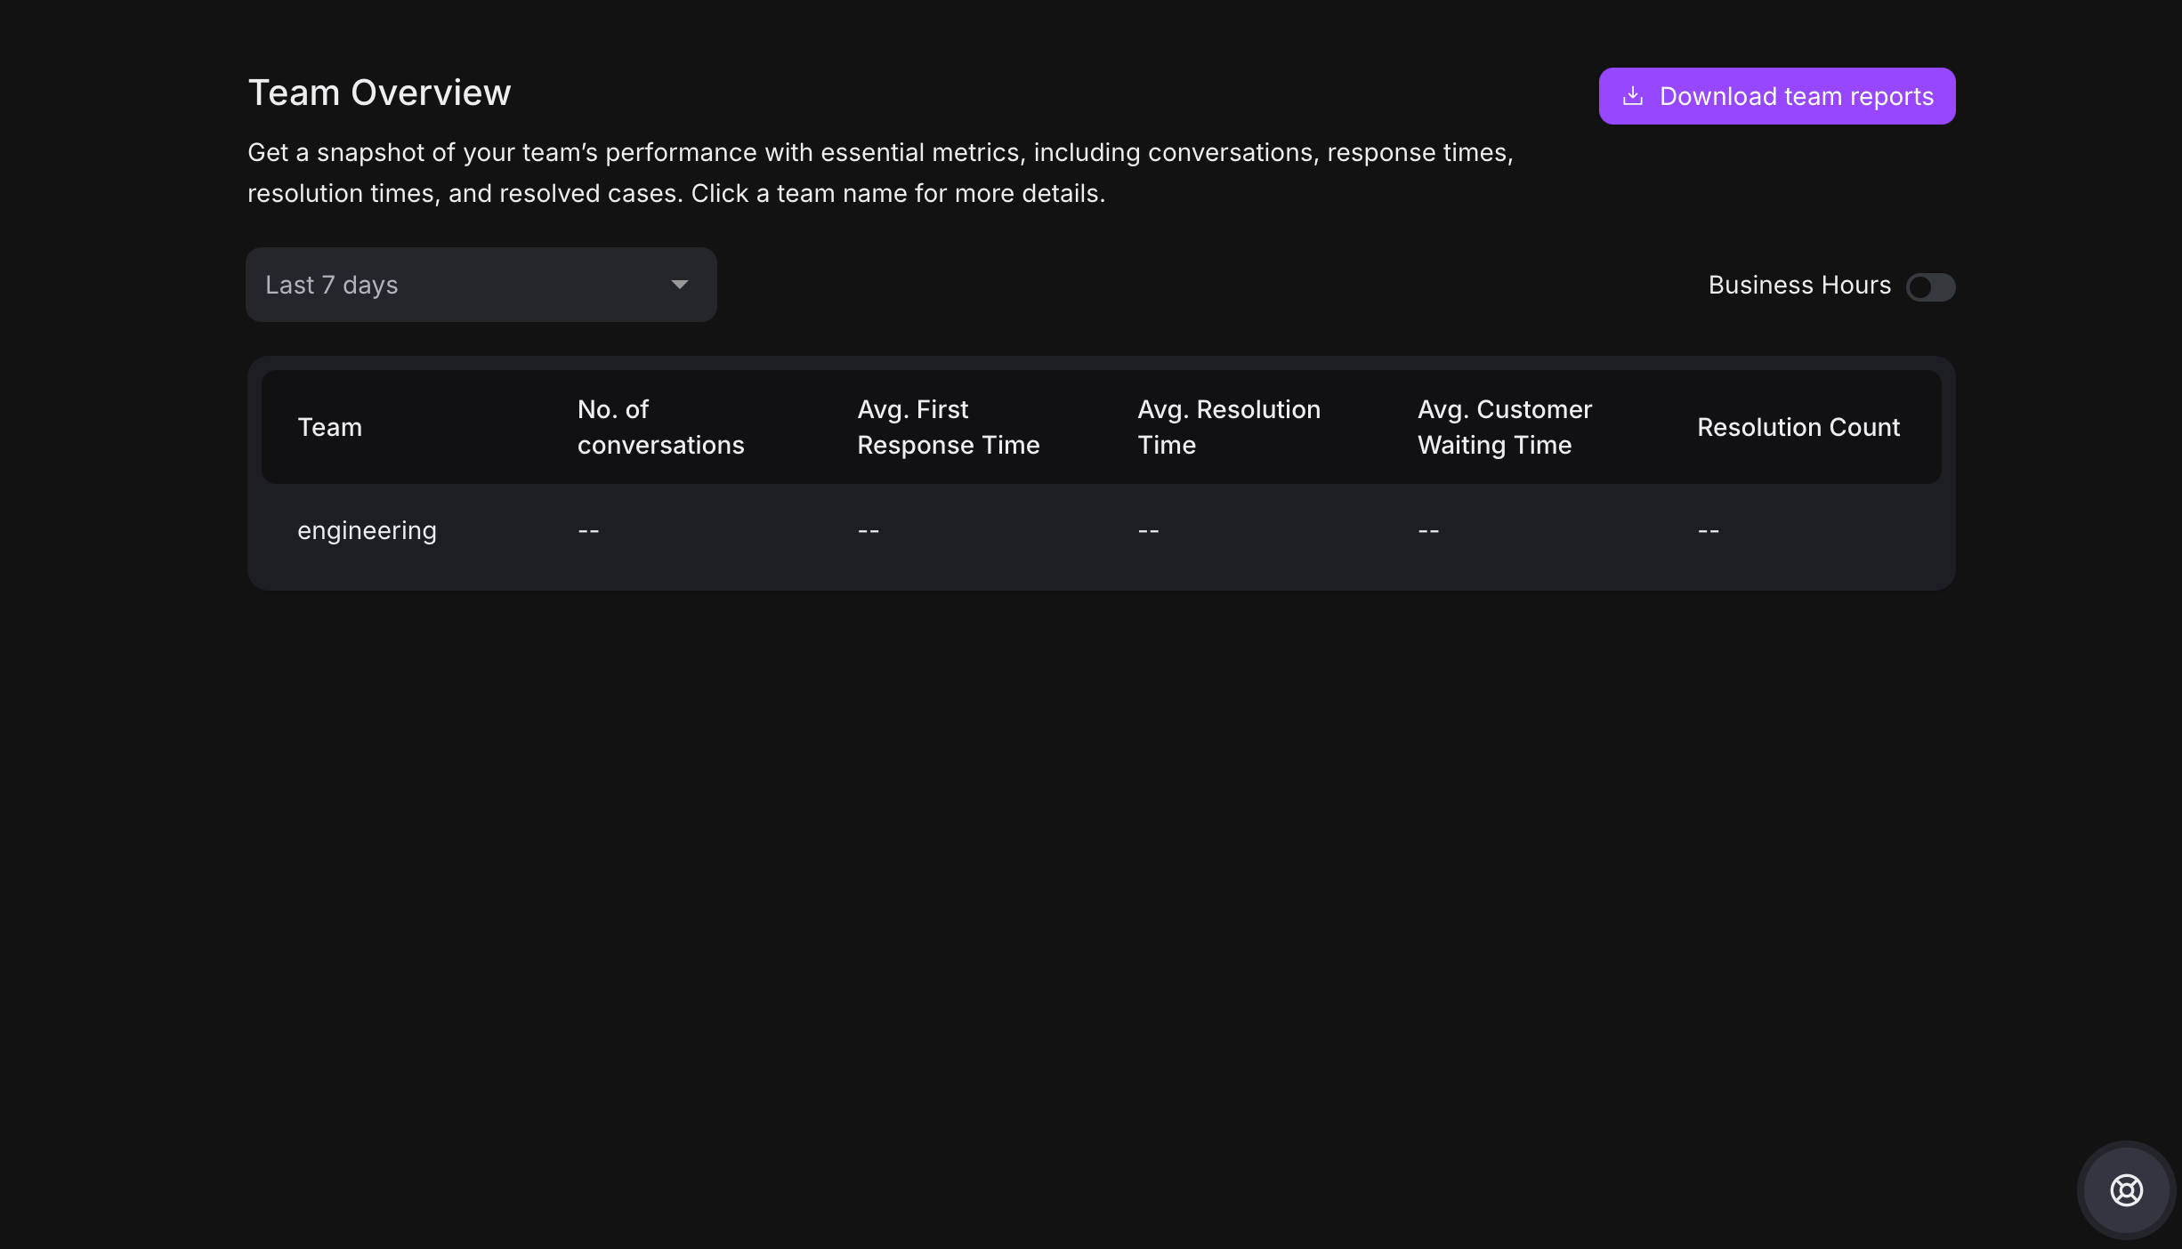Open the Last 7 days dropdown
This screenshot has width=2182, height=1249.
pos(481,285)
